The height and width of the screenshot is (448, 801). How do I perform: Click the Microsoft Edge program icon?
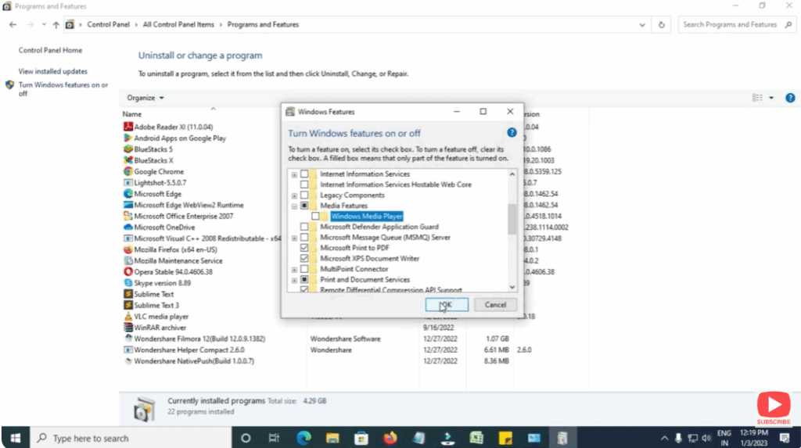tap(128, 194)
